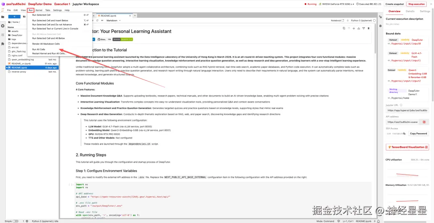This screenshot has height=223, width=434.
Task: Insert a cell below icon
Action: tap(364, 28)
